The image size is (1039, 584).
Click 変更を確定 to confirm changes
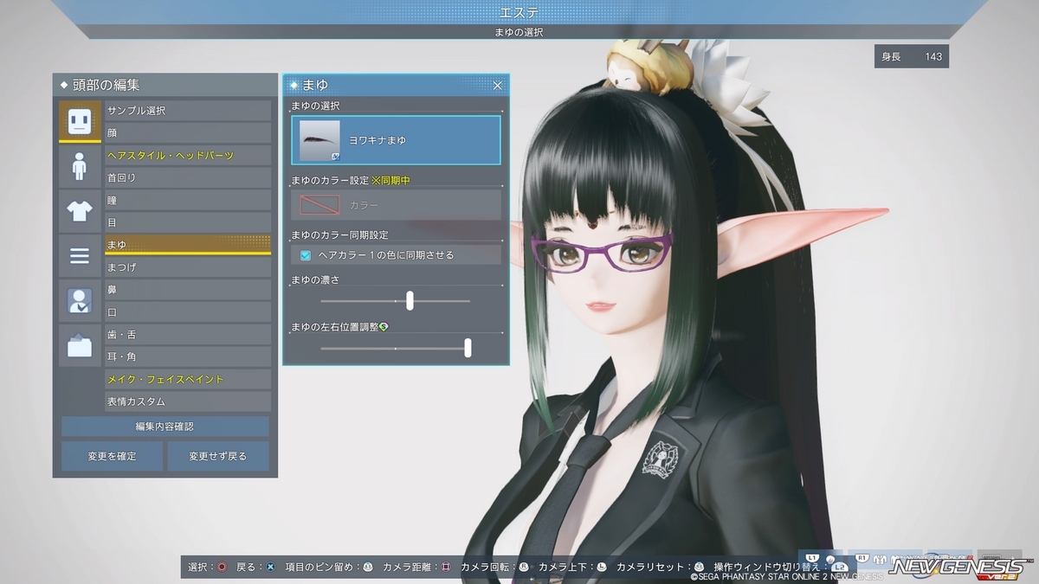click(112, 456)
